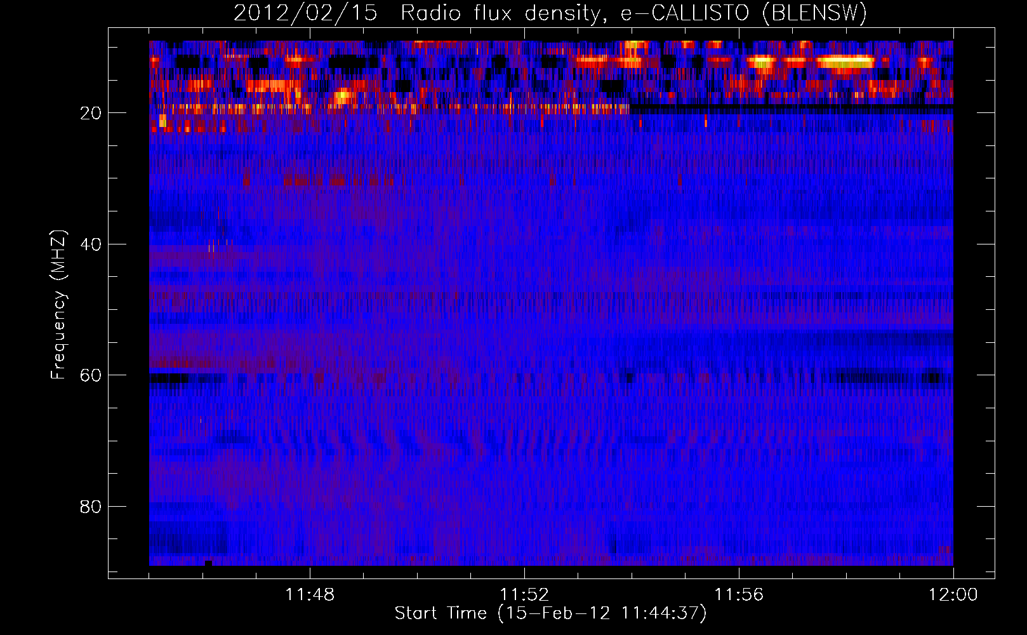
Task: Click the "Frequency (MHZ)" y-axis label
Action: 58,305
